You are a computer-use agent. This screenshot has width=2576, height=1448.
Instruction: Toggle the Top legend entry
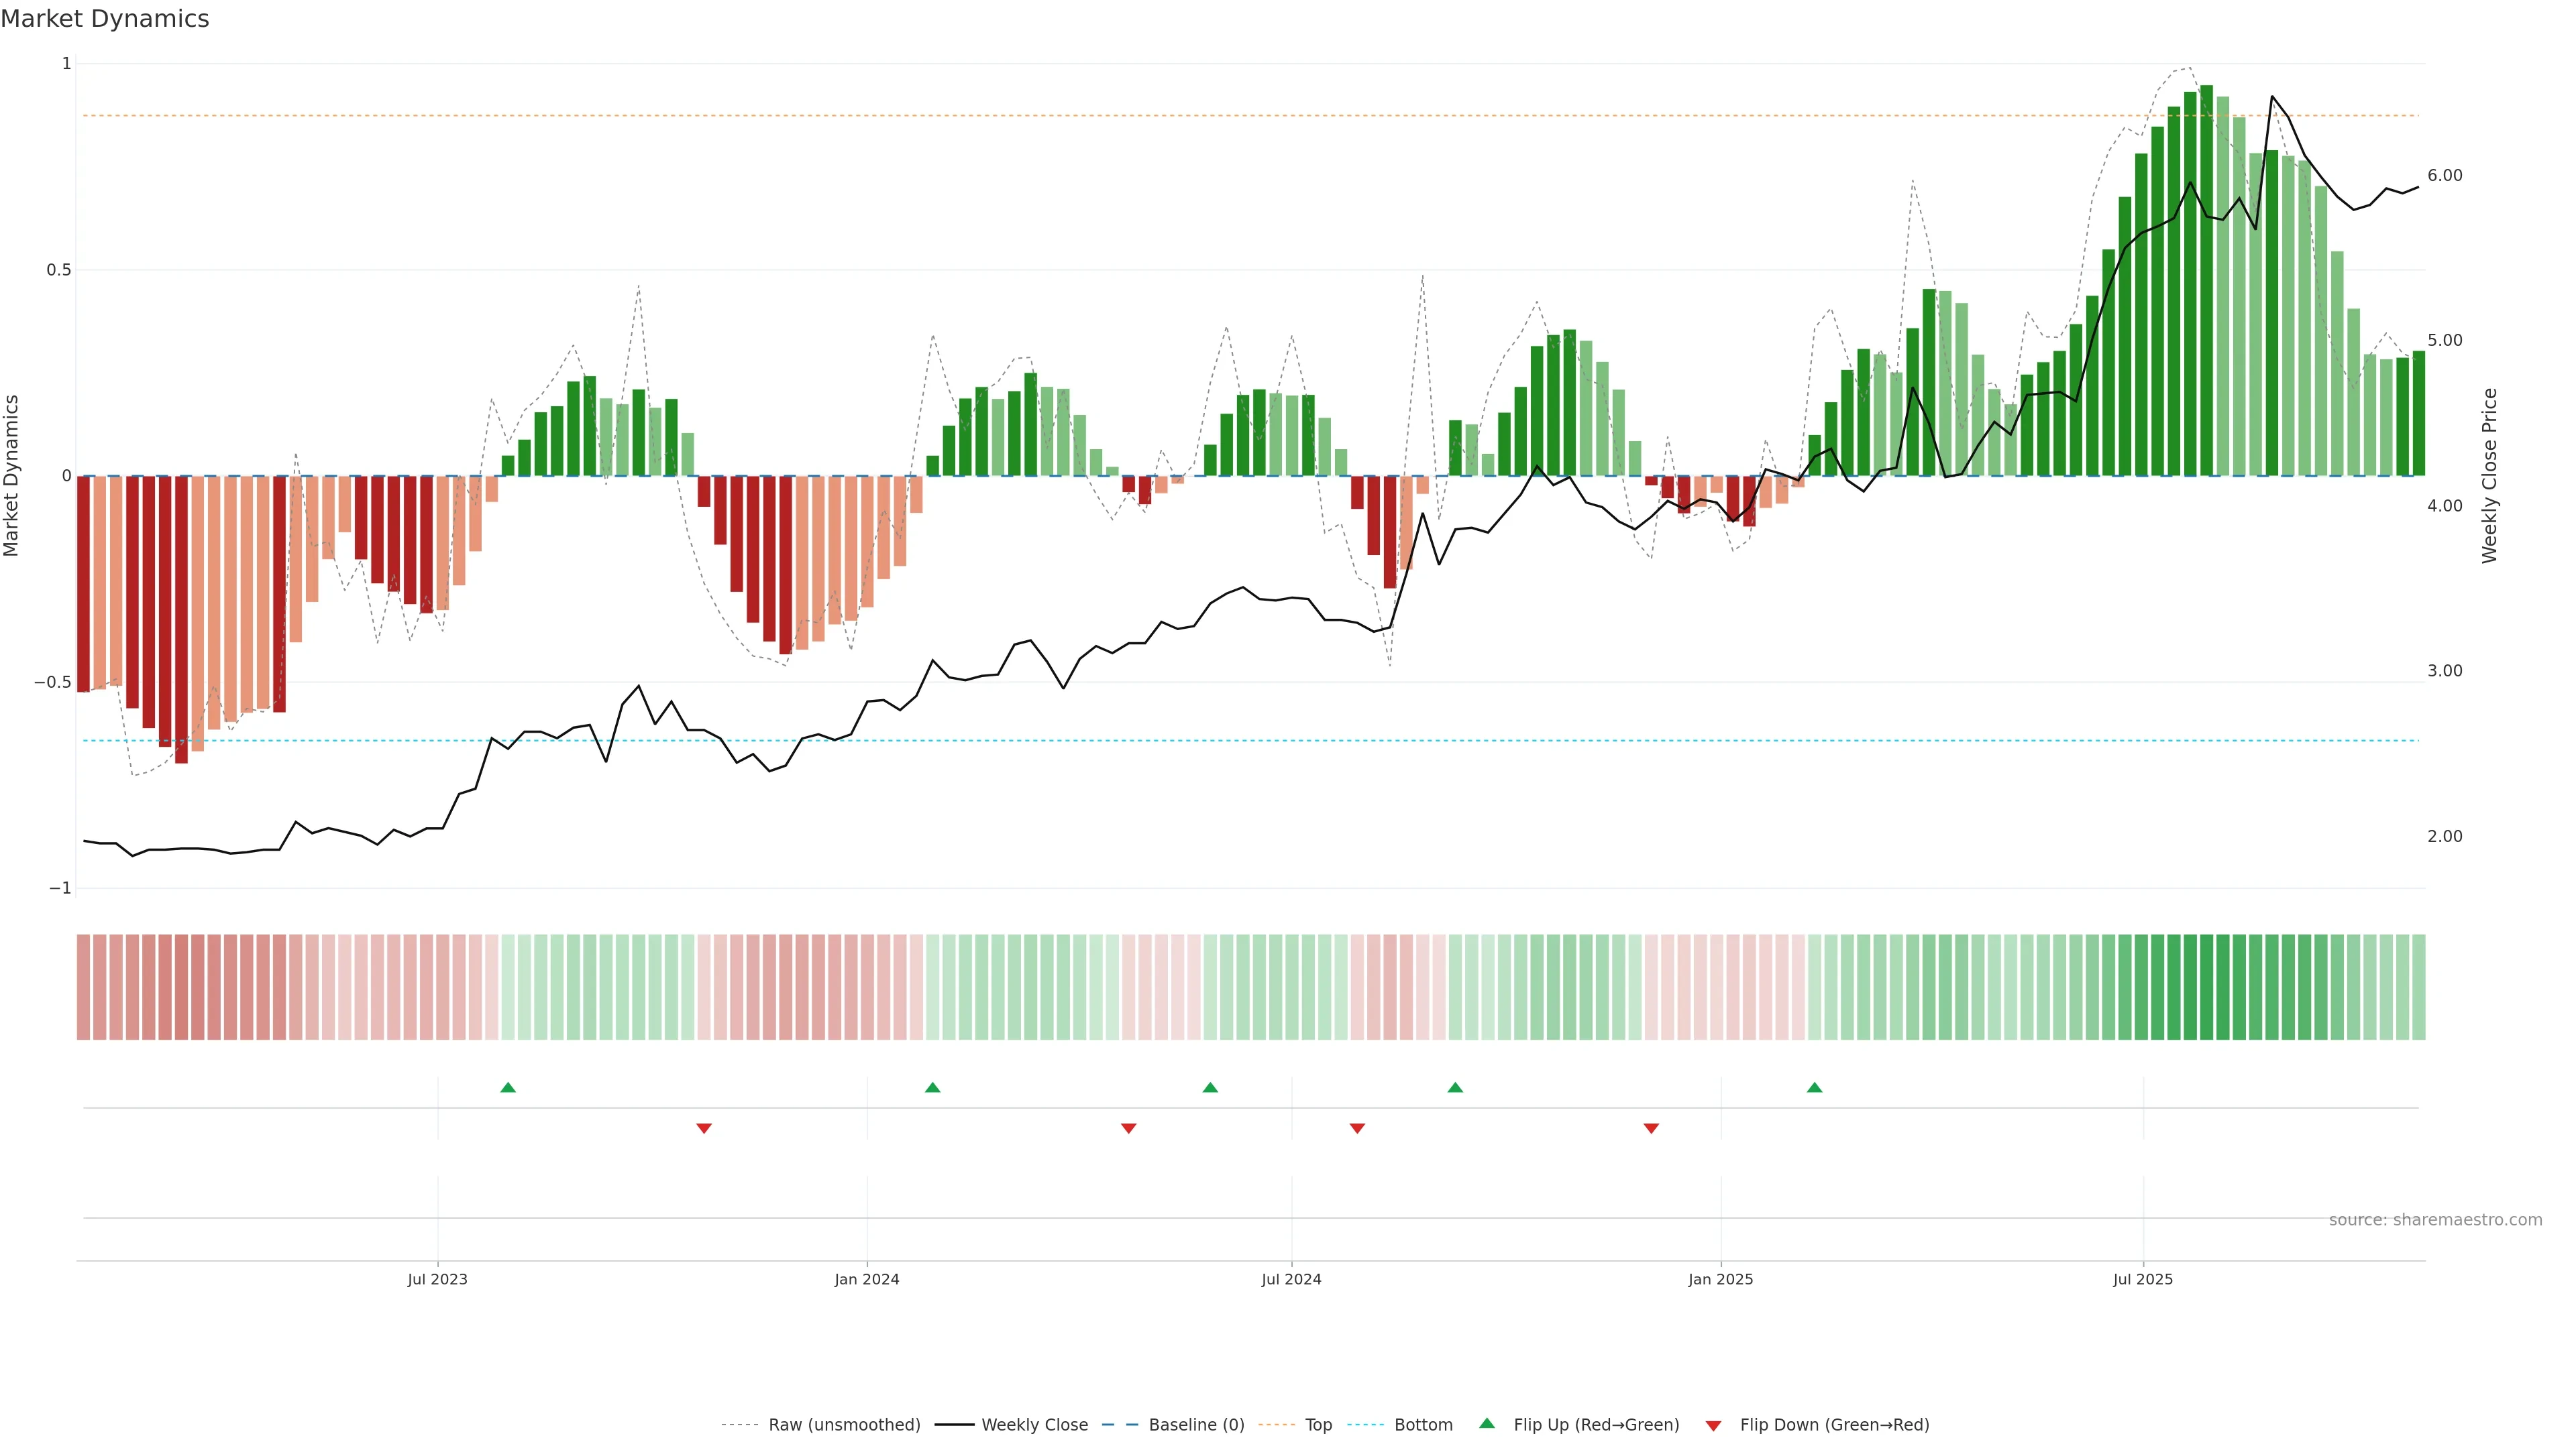[x=1318, y=1425]
